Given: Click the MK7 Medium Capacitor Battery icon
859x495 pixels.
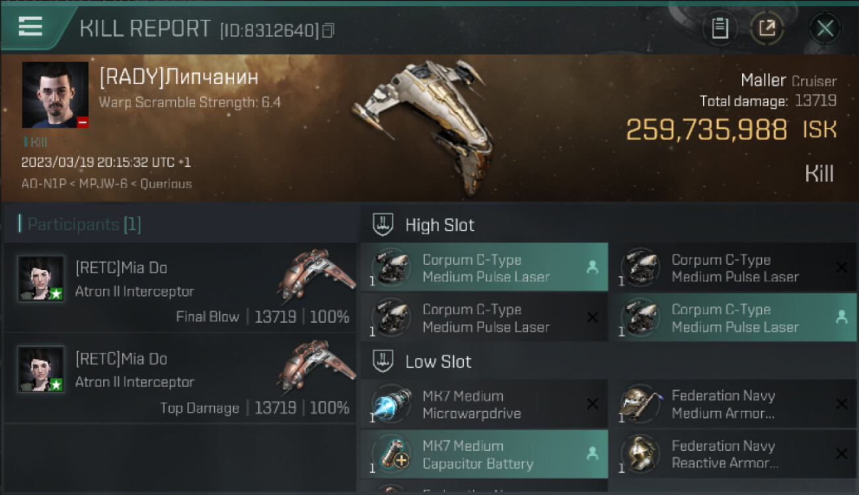Looking at the screenshot, I should [391, 454].
